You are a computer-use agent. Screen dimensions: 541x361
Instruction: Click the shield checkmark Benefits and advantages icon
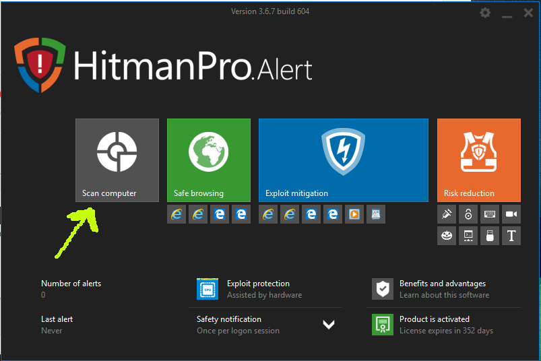(383, 289)
